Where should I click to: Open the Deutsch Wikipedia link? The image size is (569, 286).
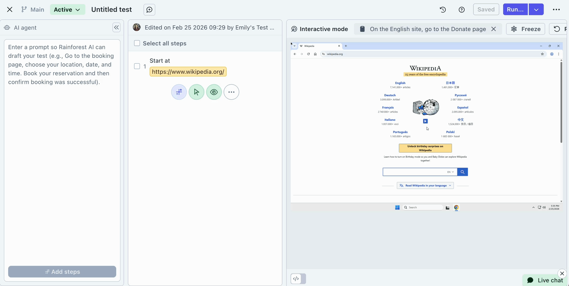point(390,95)
